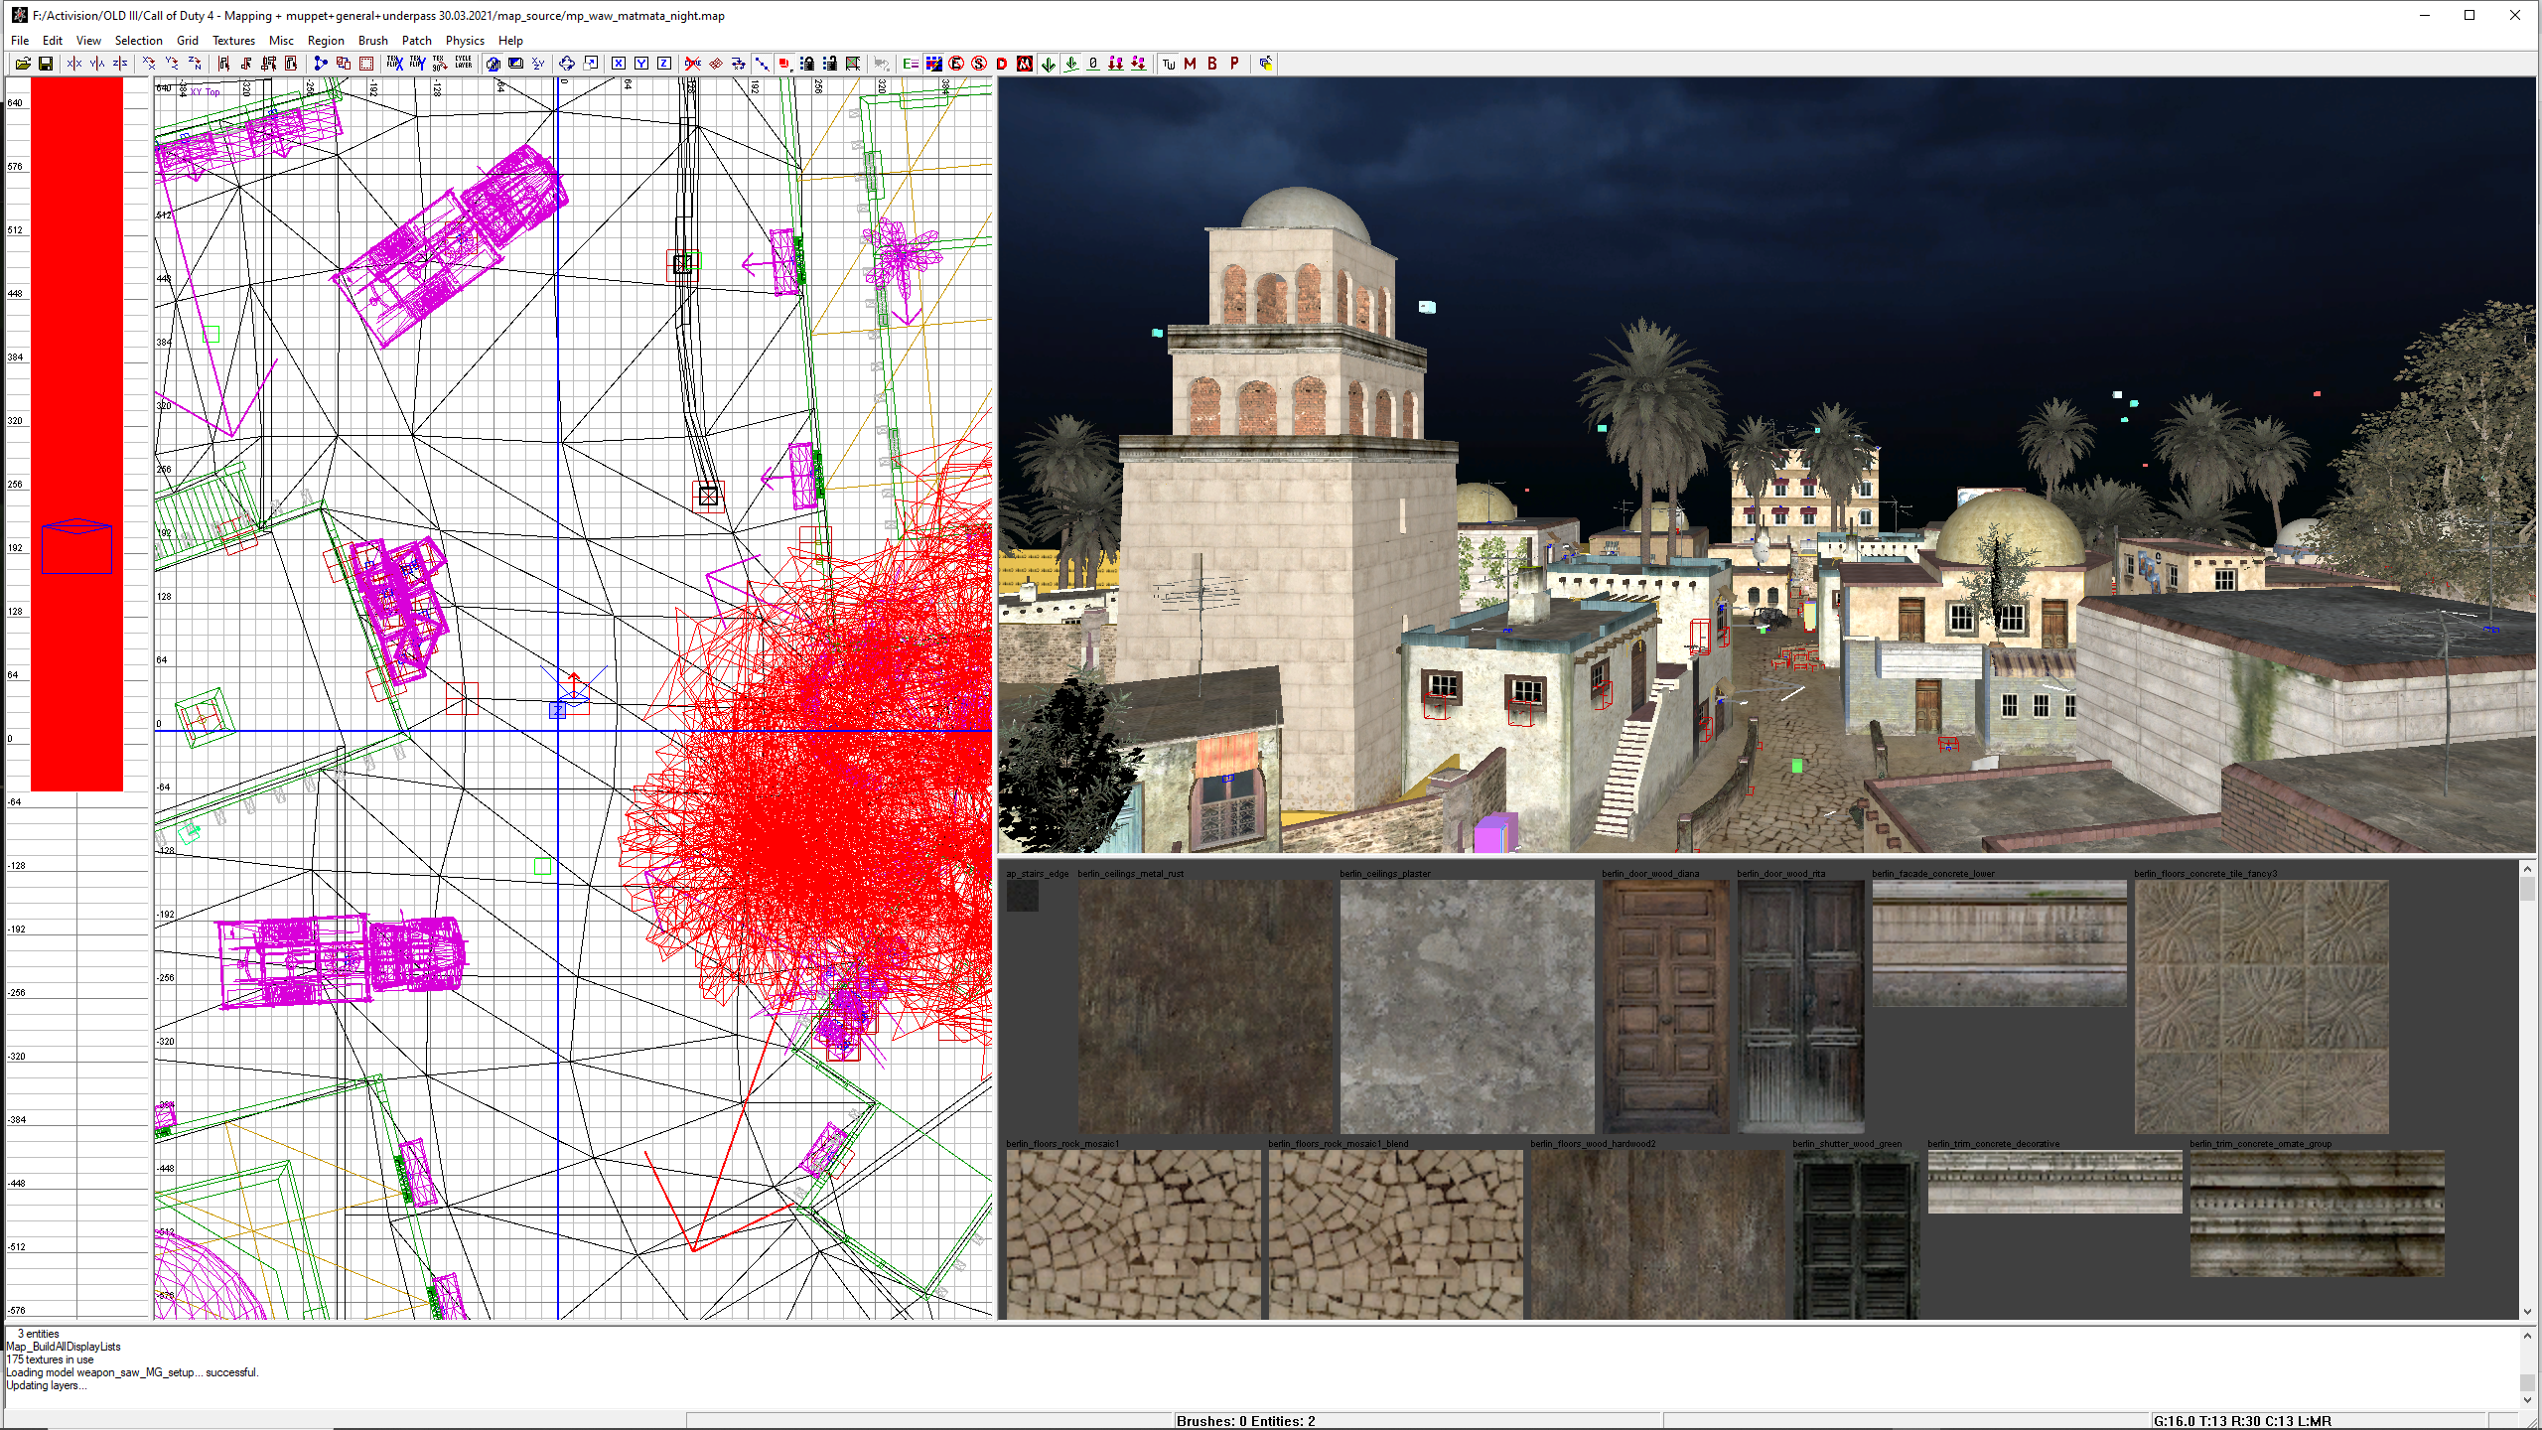Pick the berlin_trim_concrete_decorative texture
This screenshot has height=1430, width=2542.
(x=2054, y=1182)
